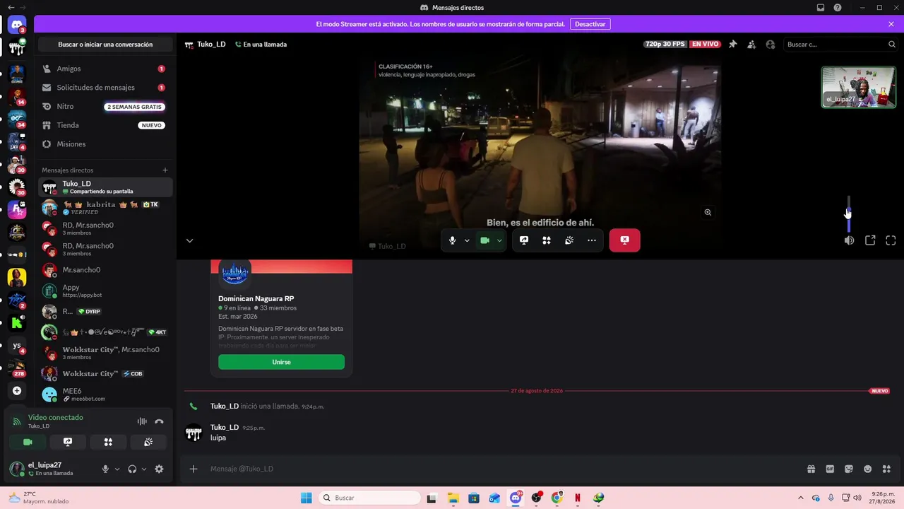
Task: Open camera options arrow in call bar
Action: [499, 240]
